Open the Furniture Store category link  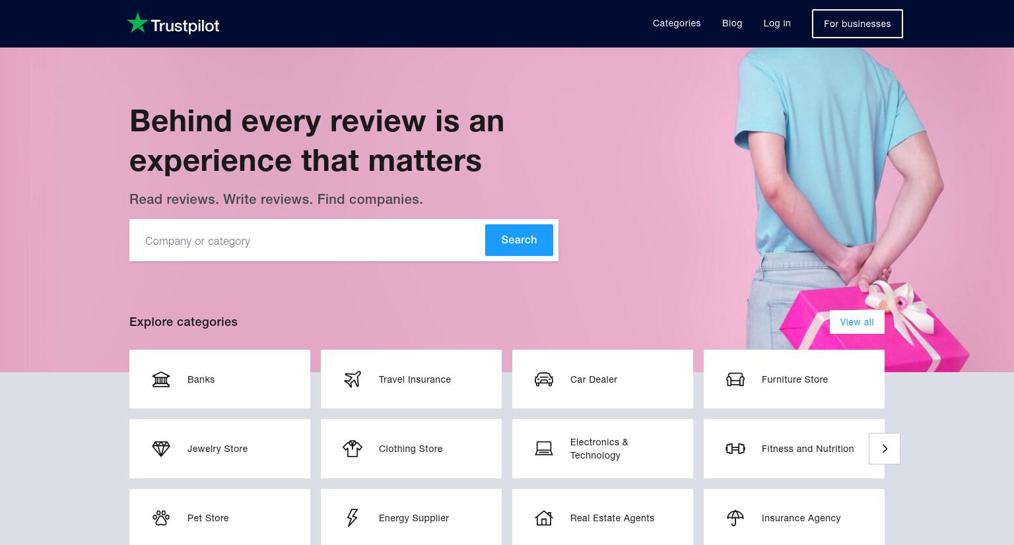[x=794, y=379]
